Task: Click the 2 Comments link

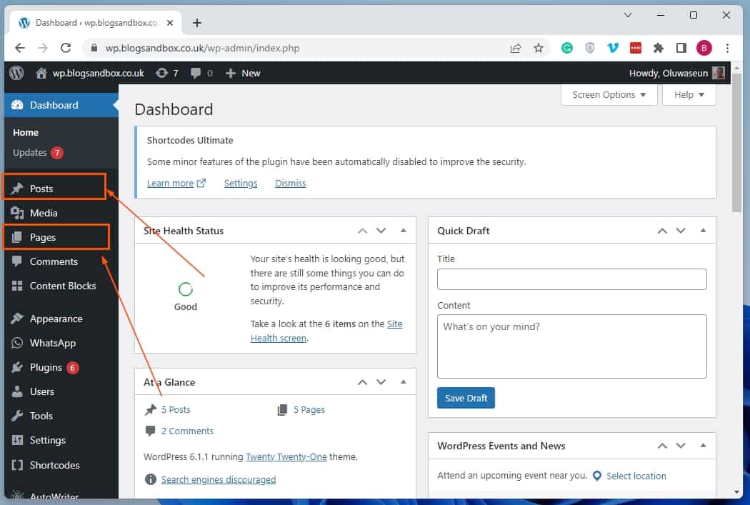Action: point(187,431)
